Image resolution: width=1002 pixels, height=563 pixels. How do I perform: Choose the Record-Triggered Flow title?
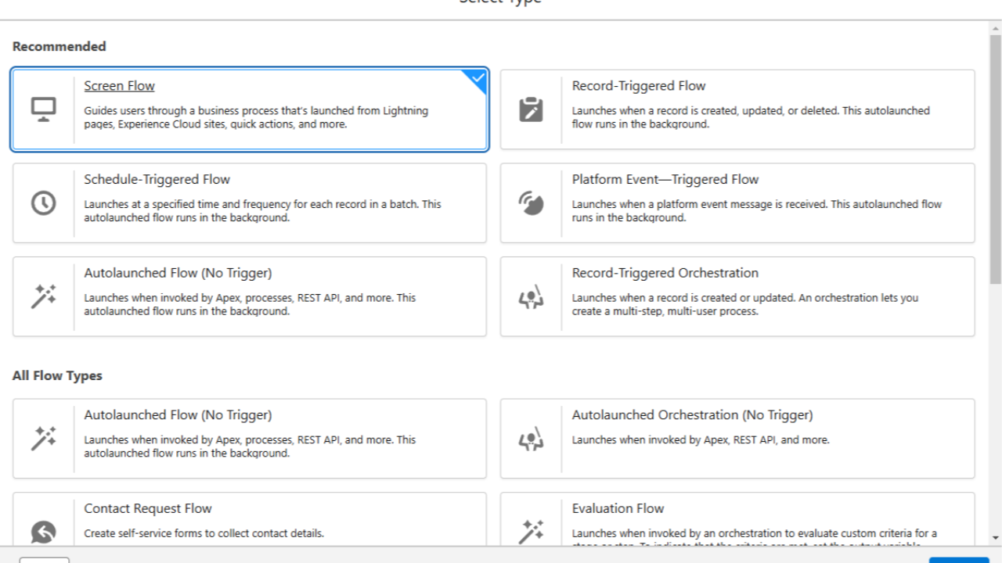pos(639,86)
